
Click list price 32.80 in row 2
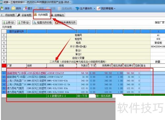tap(83, 77)
